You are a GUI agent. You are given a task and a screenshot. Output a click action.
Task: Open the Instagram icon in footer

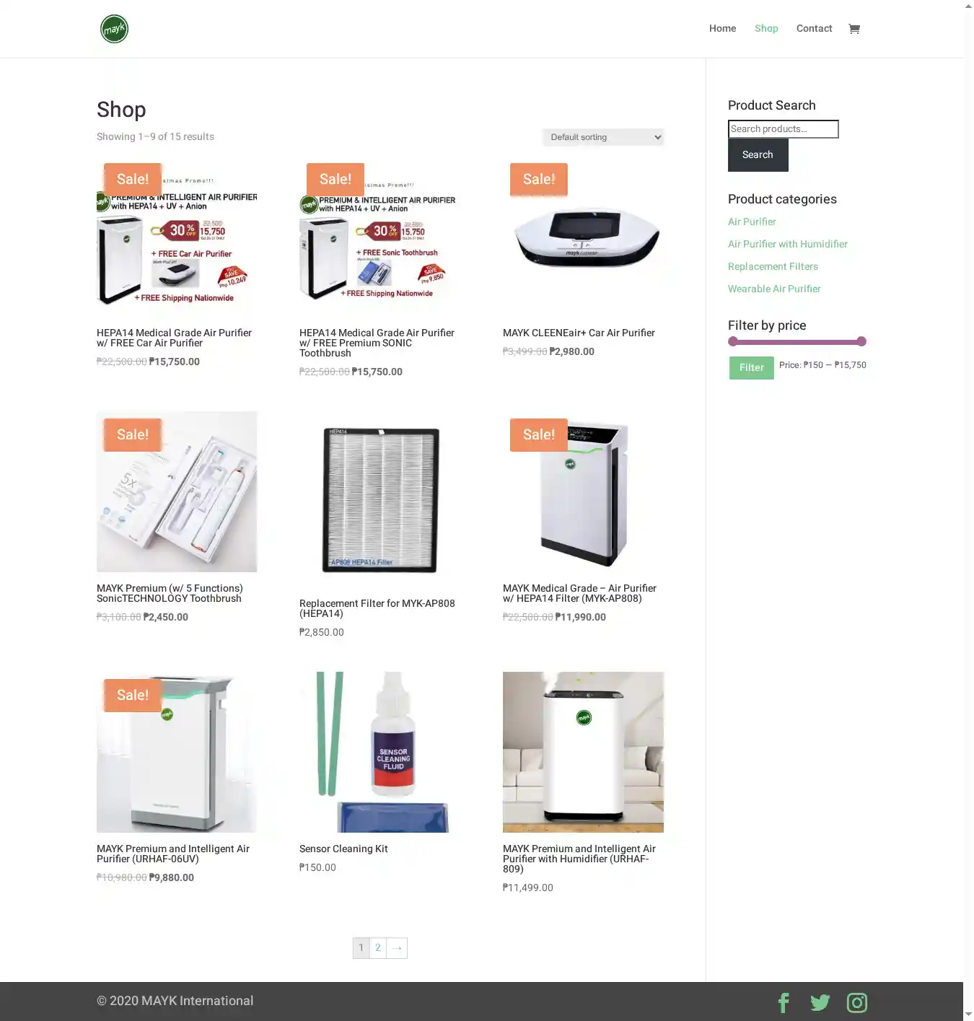click(x=856, y=1002)
